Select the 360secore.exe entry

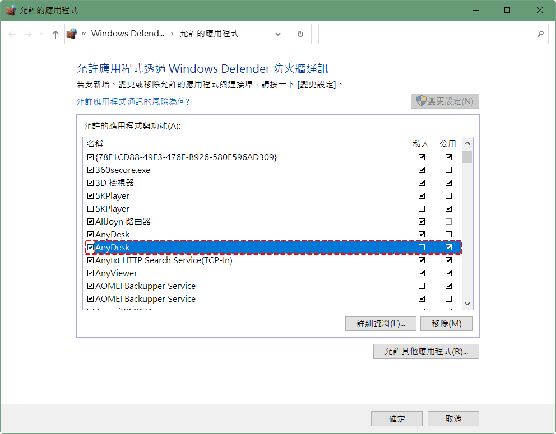point(273,170)
